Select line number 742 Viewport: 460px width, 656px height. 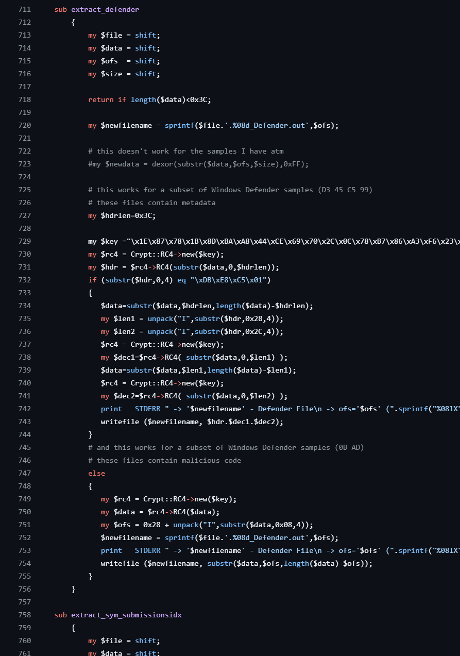[24, 409]
